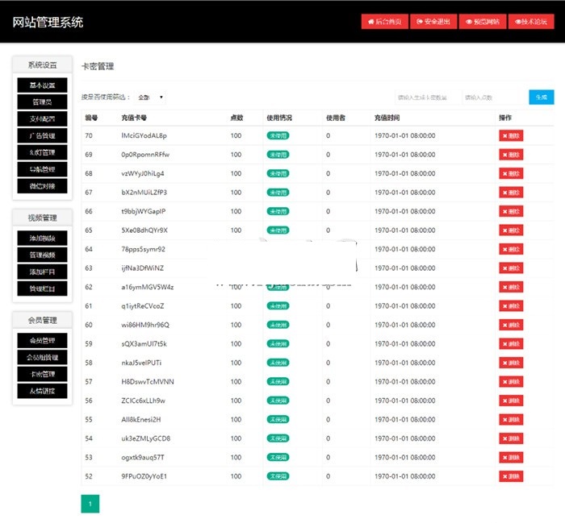Select card code 9FPuOZ0yYoE1 text
The height and width of the screenshot is (523, 565).
pos(144,476)
